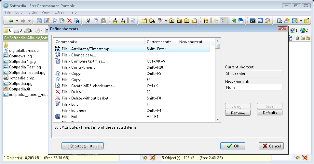
Task: Click the S folder icon at toolbar end
Action: tap(307, 21)
